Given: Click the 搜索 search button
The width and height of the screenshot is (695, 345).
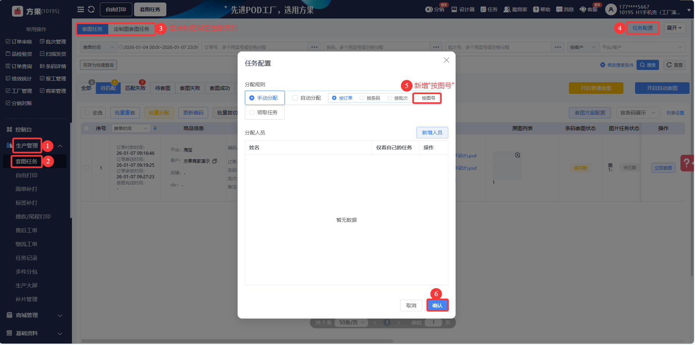Looking at the screenshot, I should (x=648, y=65).
